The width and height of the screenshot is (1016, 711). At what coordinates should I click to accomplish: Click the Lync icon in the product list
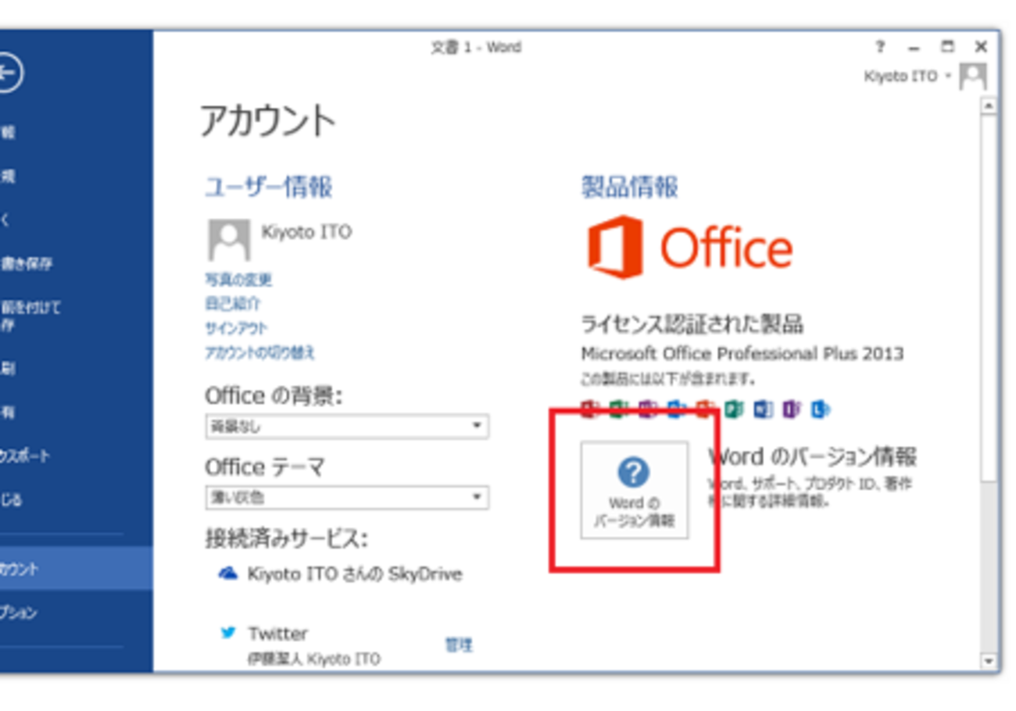(820, 409)
